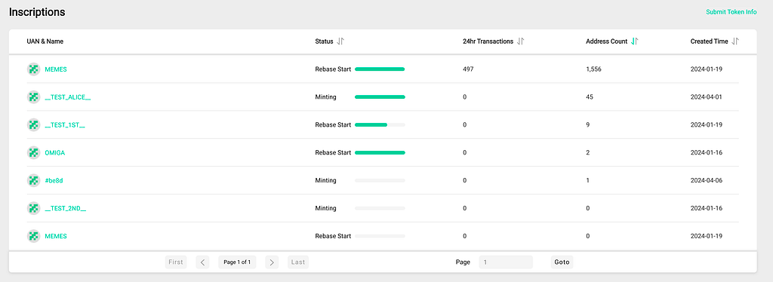Sort by the Created Time column
The height and width of the screenshot is (282, 773).
point(735,41)
